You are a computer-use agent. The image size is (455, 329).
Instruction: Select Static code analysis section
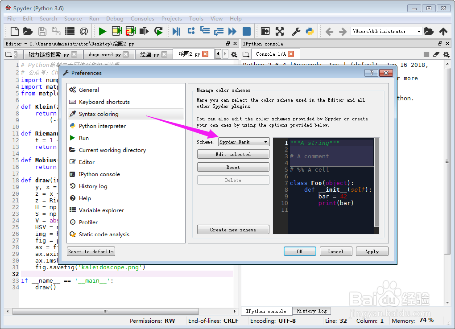pos(126,234)
